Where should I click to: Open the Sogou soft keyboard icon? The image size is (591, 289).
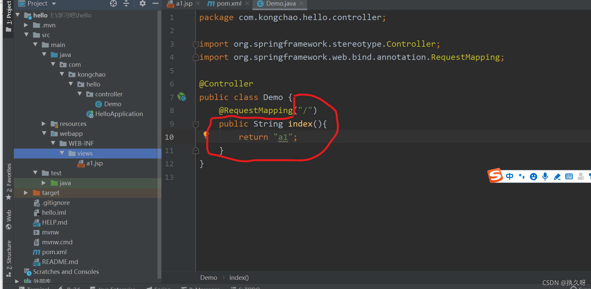569,177
